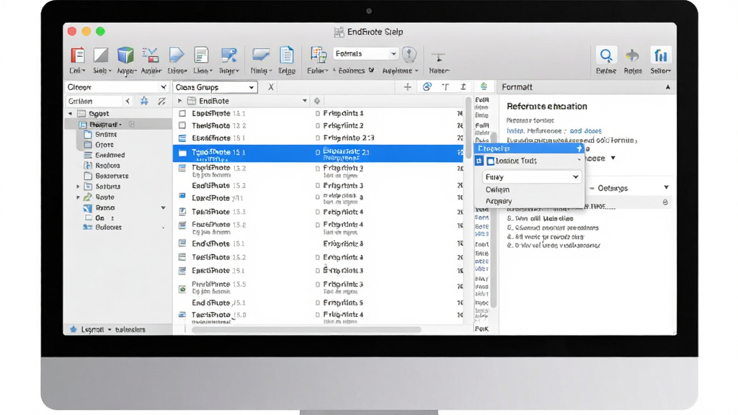
Task: Click the 'Brager' toolbar icon
Action: (x=229, y=55)
